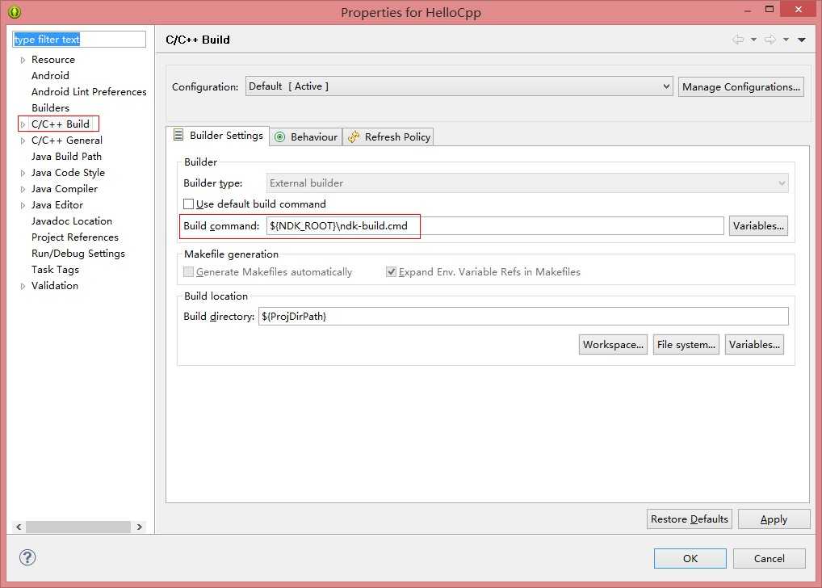Click the Build command input field
This screenshot has height=588, width=822.
point(495,226)
